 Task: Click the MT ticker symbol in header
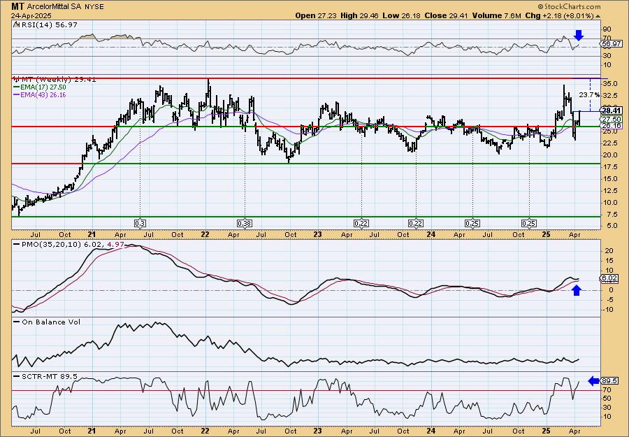click(x=17, y=6)
